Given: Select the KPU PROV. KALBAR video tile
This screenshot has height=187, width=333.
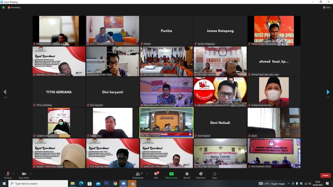Looking at the screenshot, I should (166, 123).
